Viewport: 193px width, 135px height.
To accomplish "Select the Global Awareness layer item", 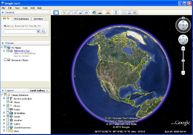I will tap(22, 128).
